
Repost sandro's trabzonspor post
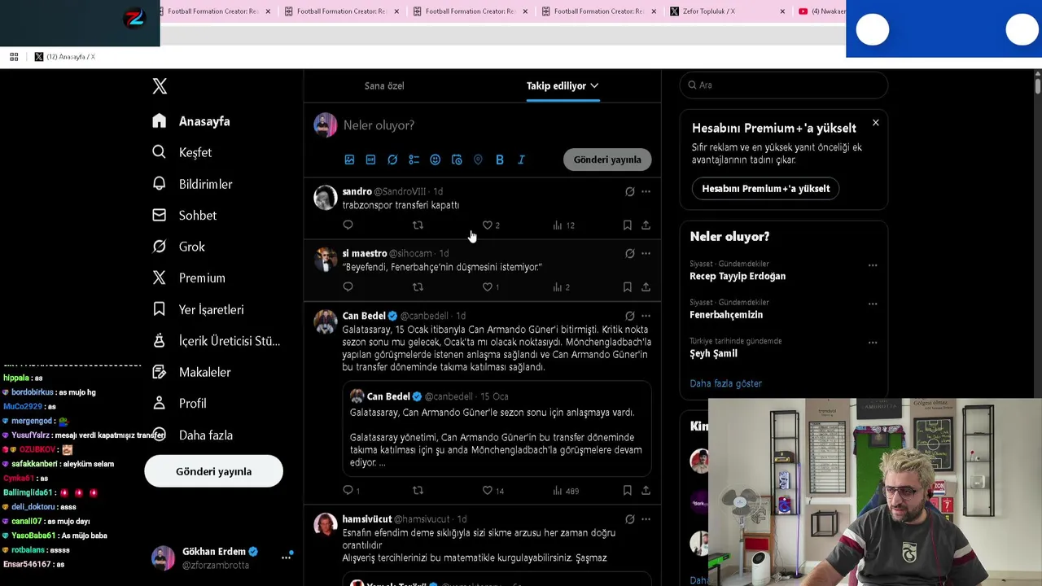pyautogui.click(x=418, y=225)
